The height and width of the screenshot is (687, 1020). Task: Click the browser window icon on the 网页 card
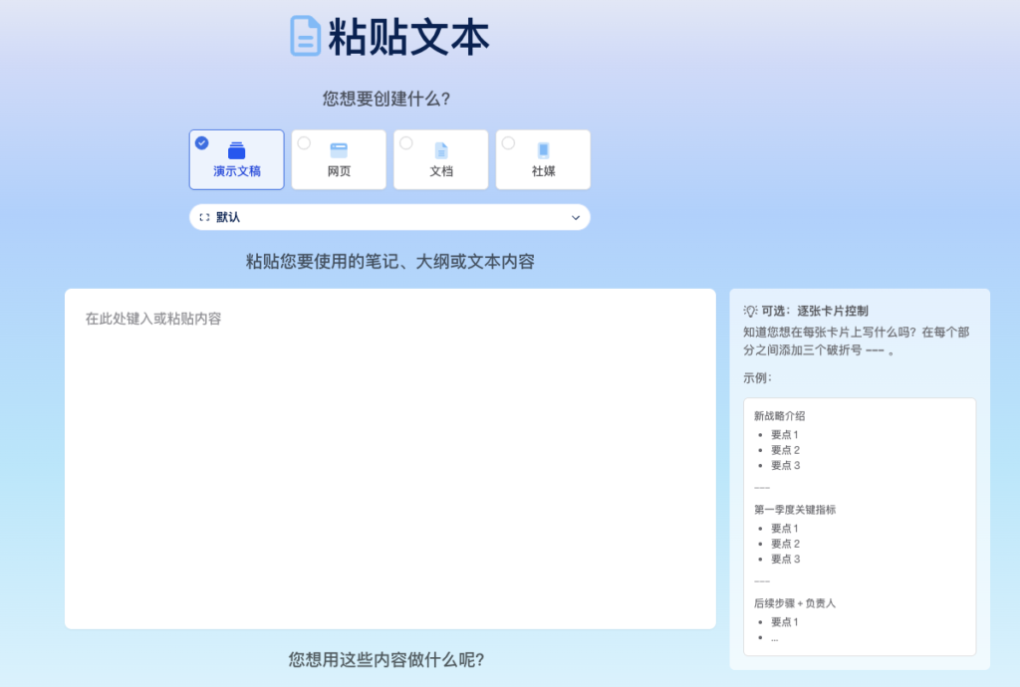coord(338,151)
